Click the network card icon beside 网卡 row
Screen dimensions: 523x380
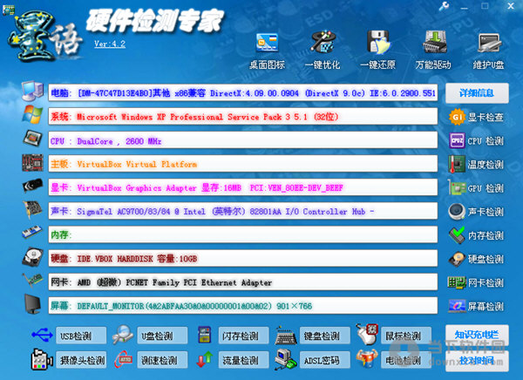tap(32, 280)
